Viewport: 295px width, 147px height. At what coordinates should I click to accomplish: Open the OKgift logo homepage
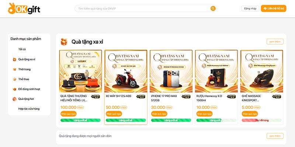24,8
